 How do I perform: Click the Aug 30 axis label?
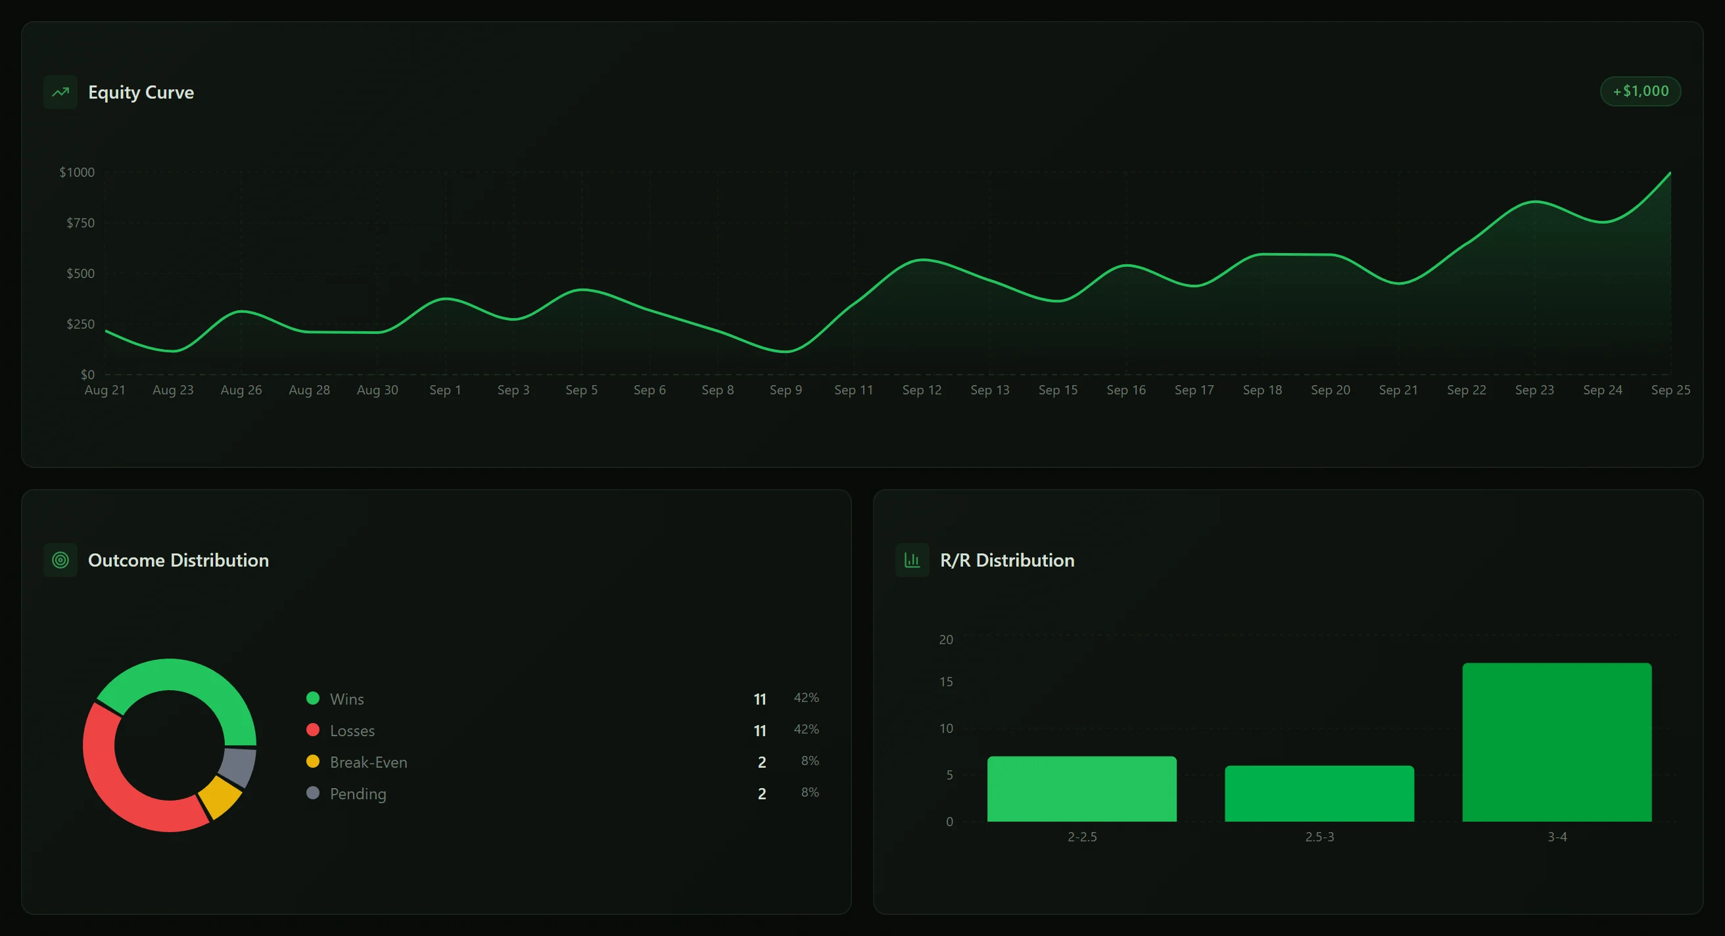(377, 390)
